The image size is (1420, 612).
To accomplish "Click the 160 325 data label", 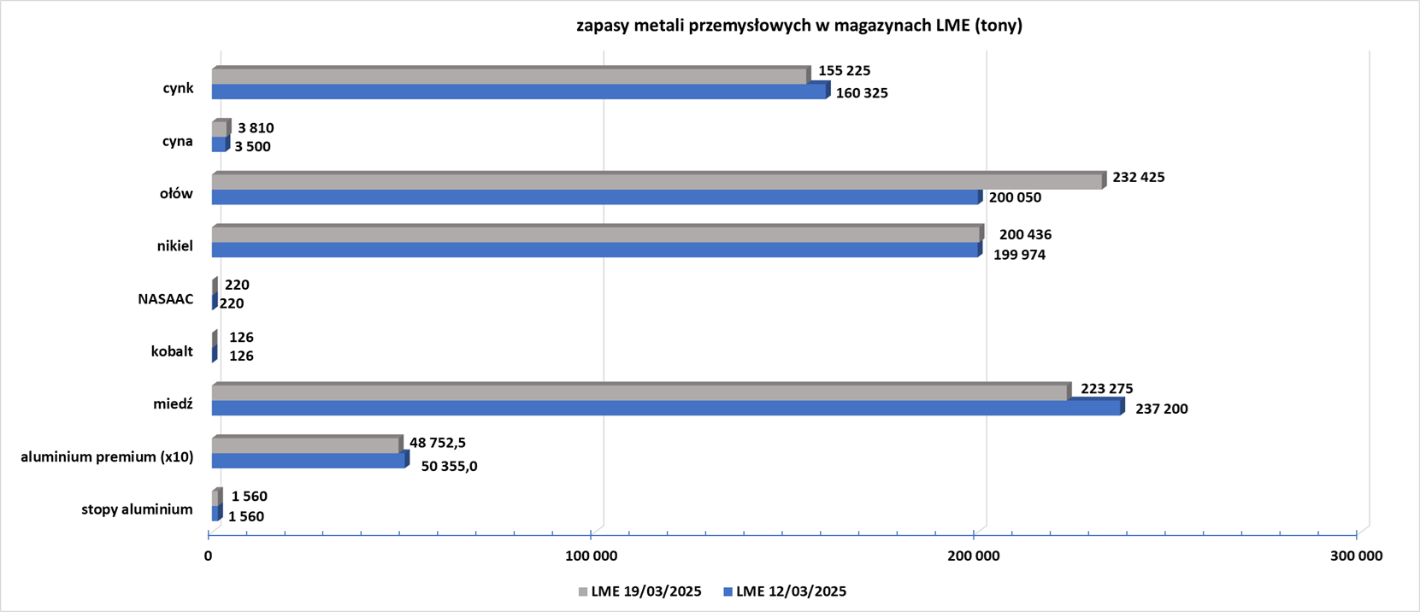I will pos(861,93).
